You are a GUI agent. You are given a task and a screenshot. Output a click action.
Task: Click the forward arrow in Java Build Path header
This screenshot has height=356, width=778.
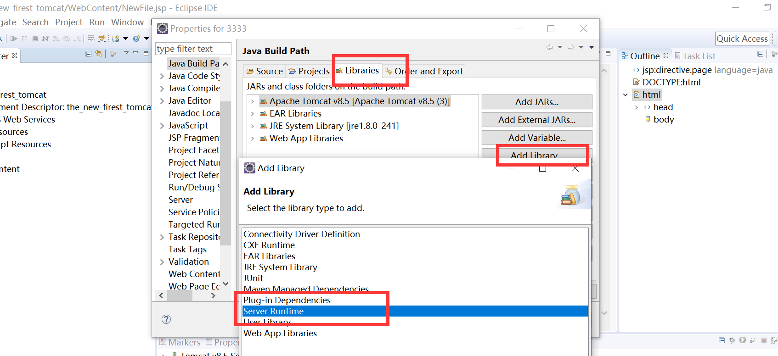pos(571,47)
